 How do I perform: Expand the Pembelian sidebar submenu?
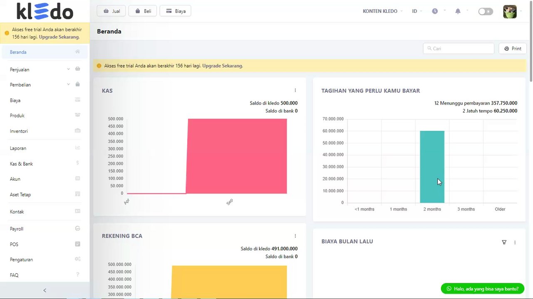pos(45,85)
